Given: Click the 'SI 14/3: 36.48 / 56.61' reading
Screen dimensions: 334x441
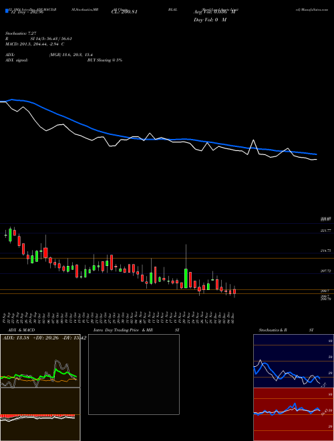Looking at the screenshot, I should pos(53,39).
